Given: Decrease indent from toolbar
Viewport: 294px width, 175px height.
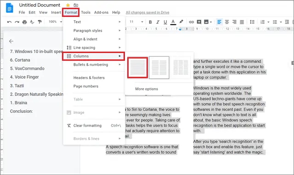Looking at the screenshot, I should pyautogui.click(x=287, y=22).
